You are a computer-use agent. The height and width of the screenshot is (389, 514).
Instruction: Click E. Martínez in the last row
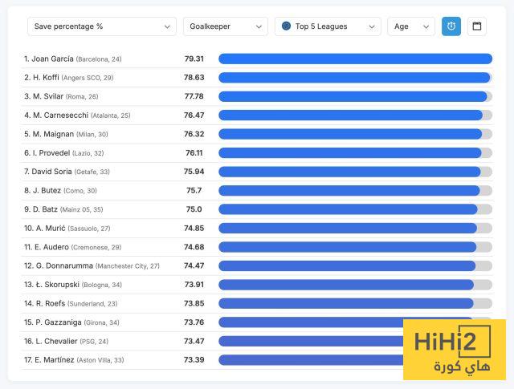tap(55, 359)
